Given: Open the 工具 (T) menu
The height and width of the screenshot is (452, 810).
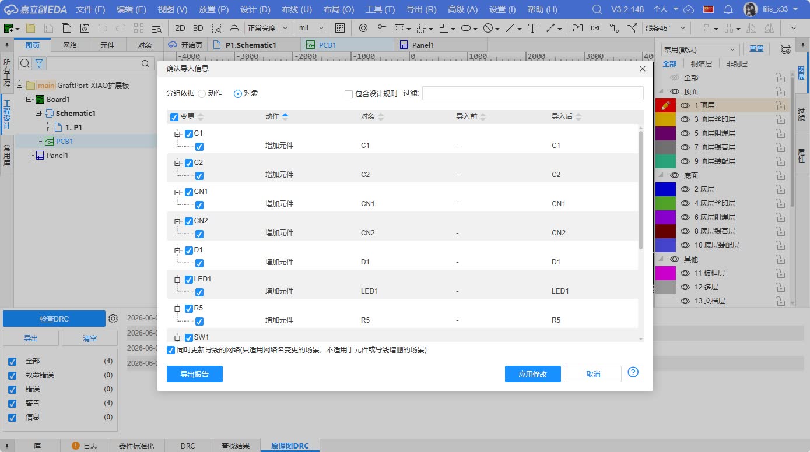Looking at the screenshot, I should (x=380, y=9).
